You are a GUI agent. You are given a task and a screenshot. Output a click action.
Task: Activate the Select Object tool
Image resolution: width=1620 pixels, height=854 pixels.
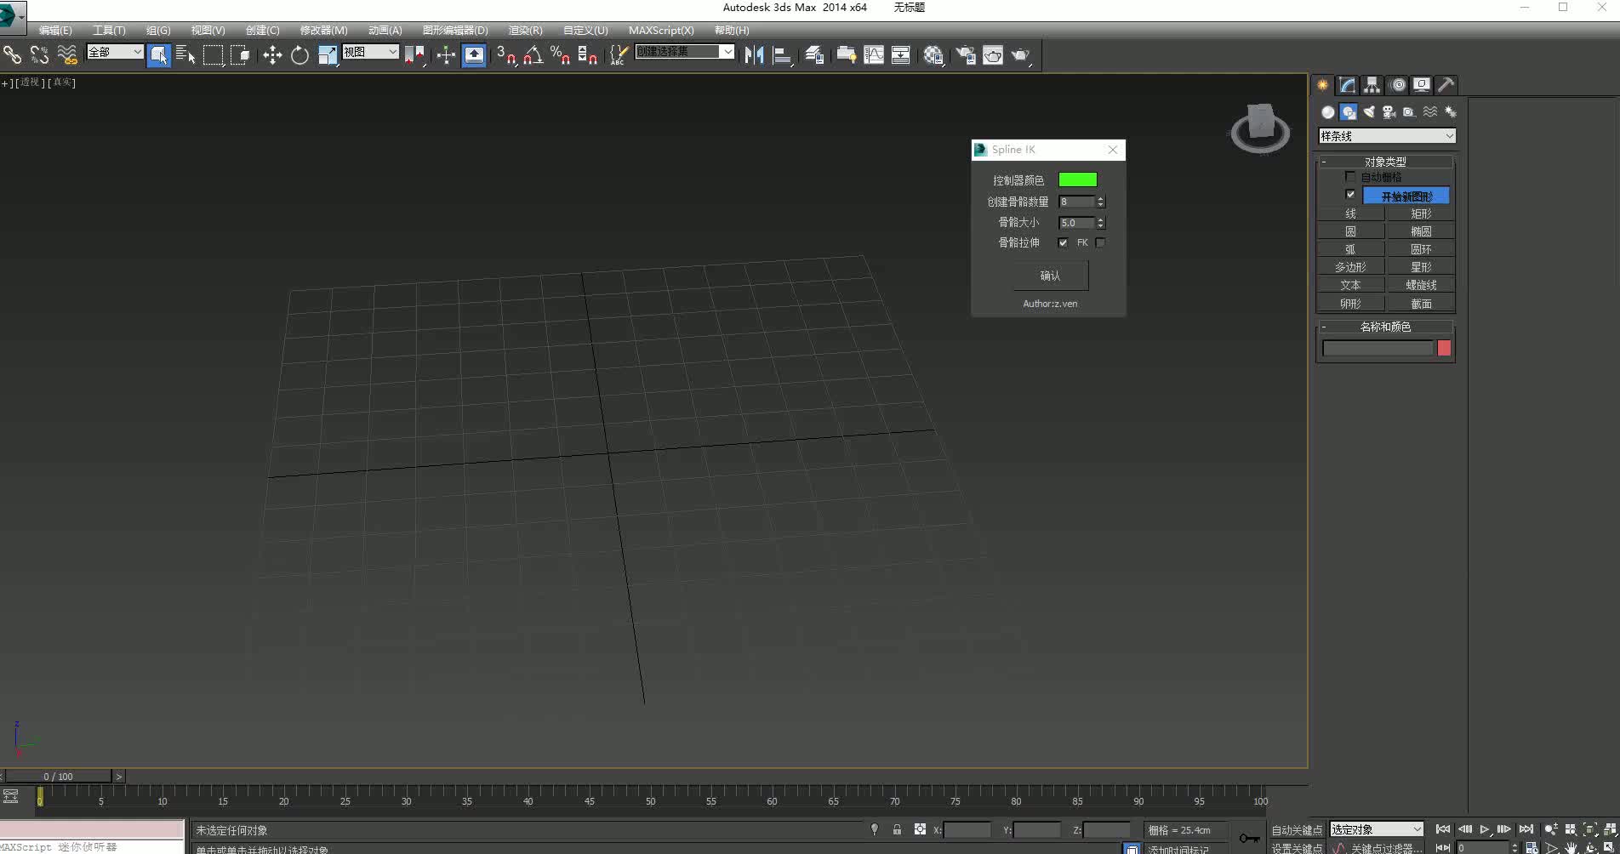pos(158,55)
